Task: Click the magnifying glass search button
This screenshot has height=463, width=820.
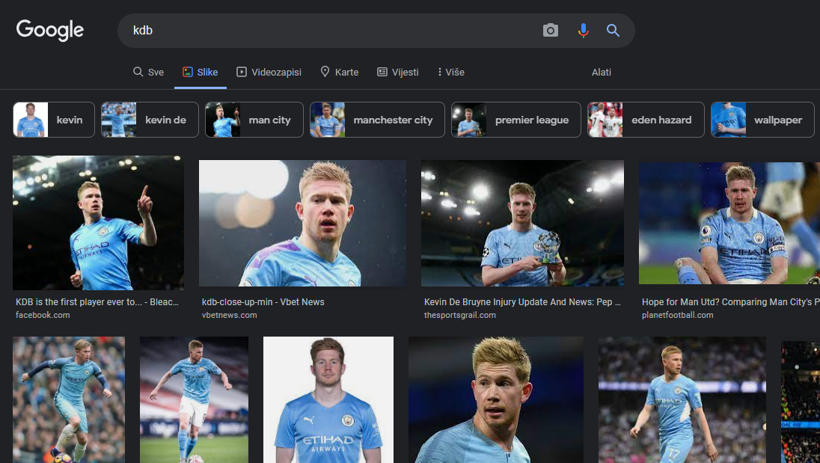Action: [613, 31]
